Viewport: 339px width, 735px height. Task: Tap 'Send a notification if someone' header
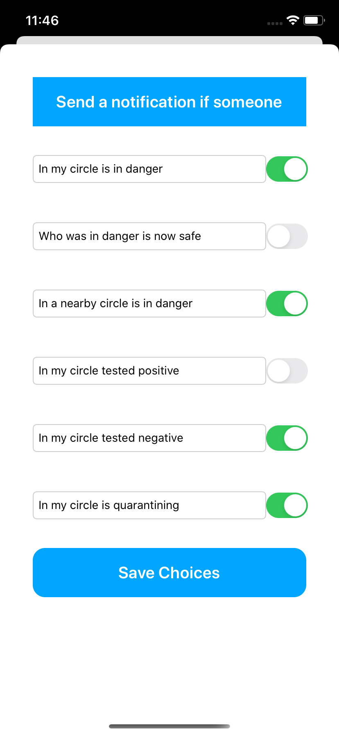pyautogui.click(x=169, y=102)
